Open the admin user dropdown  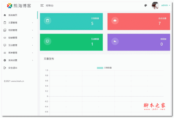click(x=166, y=5)
